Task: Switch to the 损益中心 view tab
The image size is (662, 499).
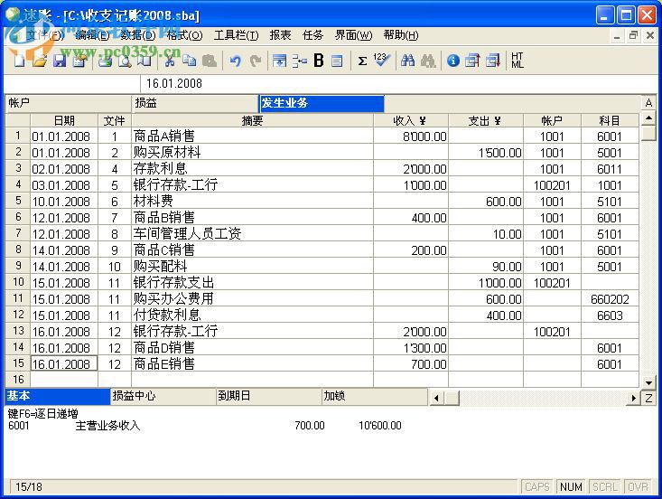Action: click(x=163, y=396)
